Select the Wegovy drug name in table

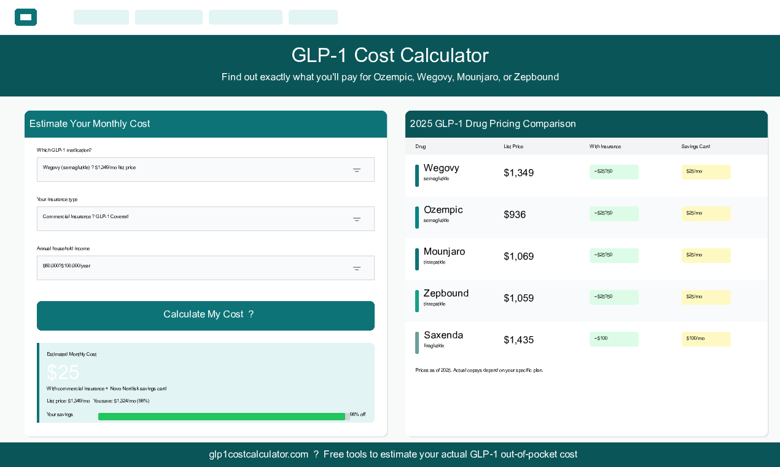click(x=442, y=168)
